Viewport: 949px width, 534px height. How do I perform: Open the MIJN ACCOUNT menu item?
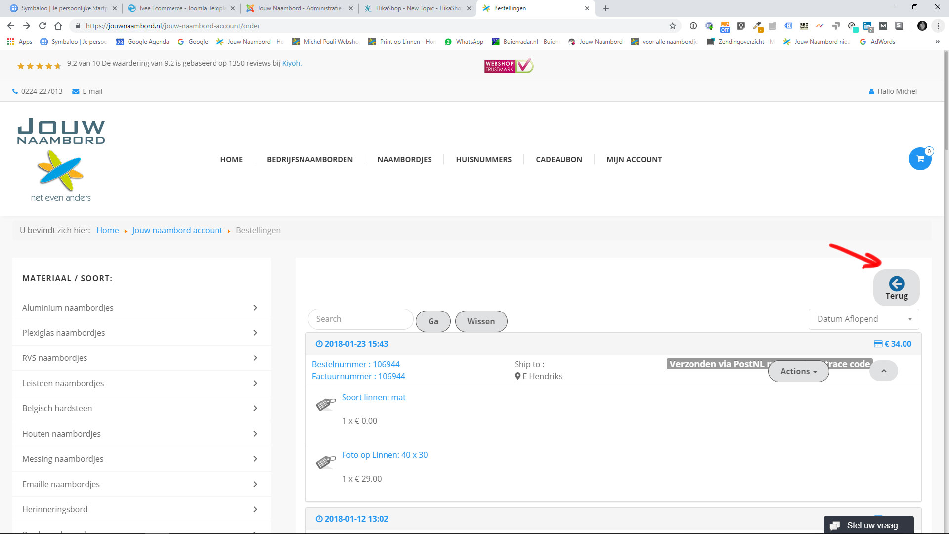pyautogui.click(x=634, y=159)
